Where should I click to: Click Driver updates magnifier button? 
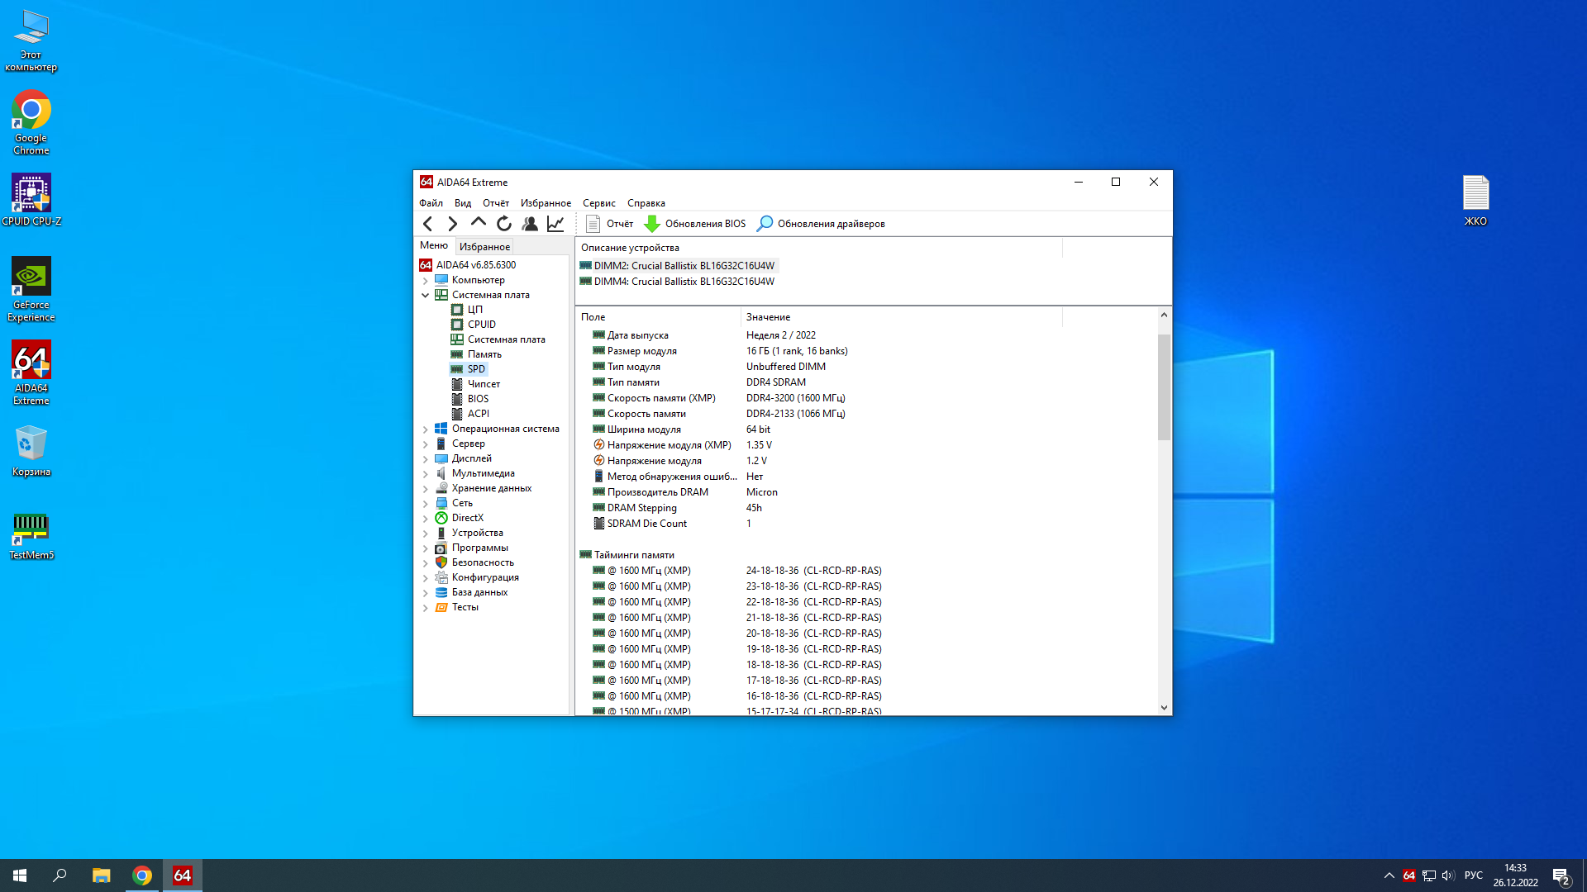pyautogui.click(x=765, y=224)
